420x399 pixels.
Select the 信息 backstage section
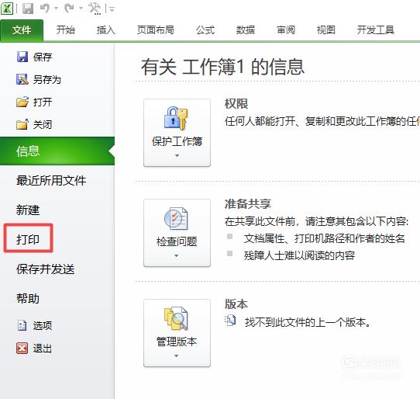pyautogui.click(x=57, y=151)
